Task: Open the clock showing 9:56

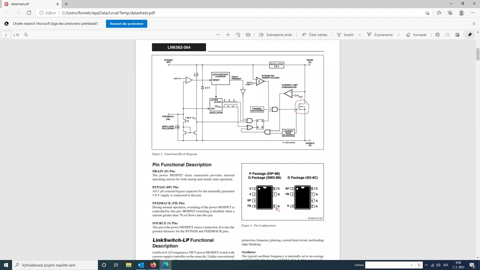Action: pyautogui.click(x=458, y=265)
